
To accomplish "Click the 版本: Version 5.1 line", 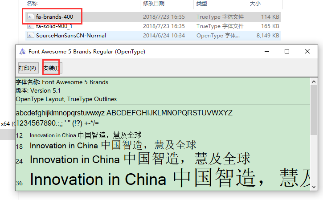I will [x=38, y=90].
